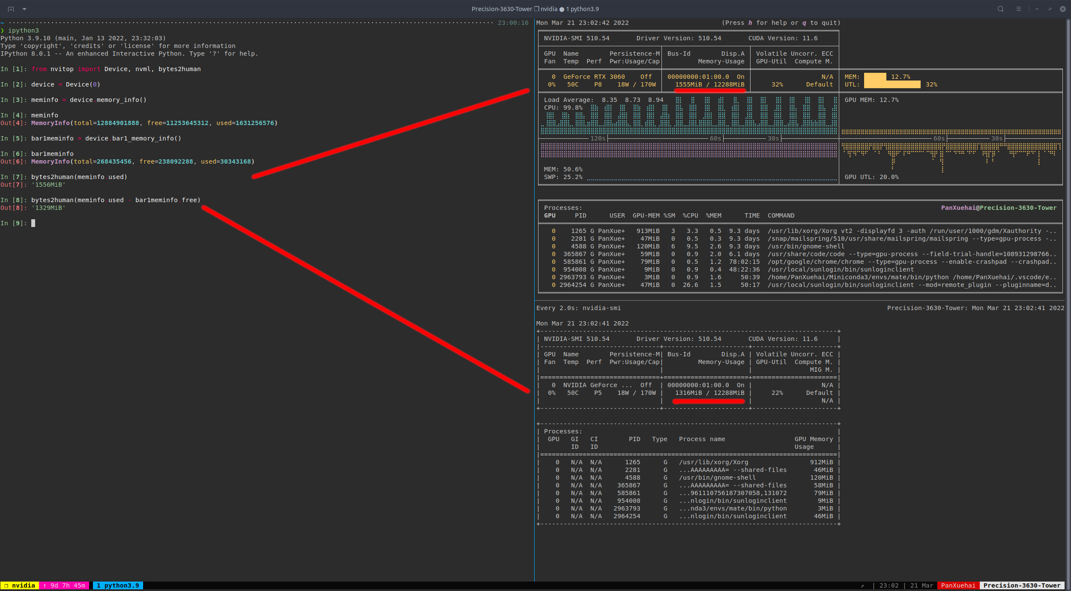Click the new terminal tab icon

pos(11,9)
